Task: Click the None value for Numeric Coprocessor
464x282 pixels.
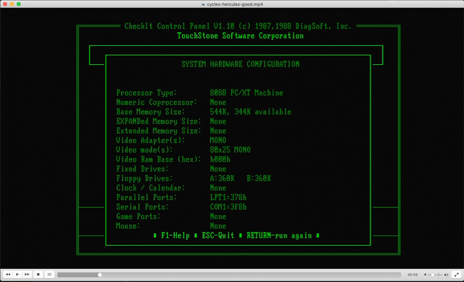Action: point(218,102)
